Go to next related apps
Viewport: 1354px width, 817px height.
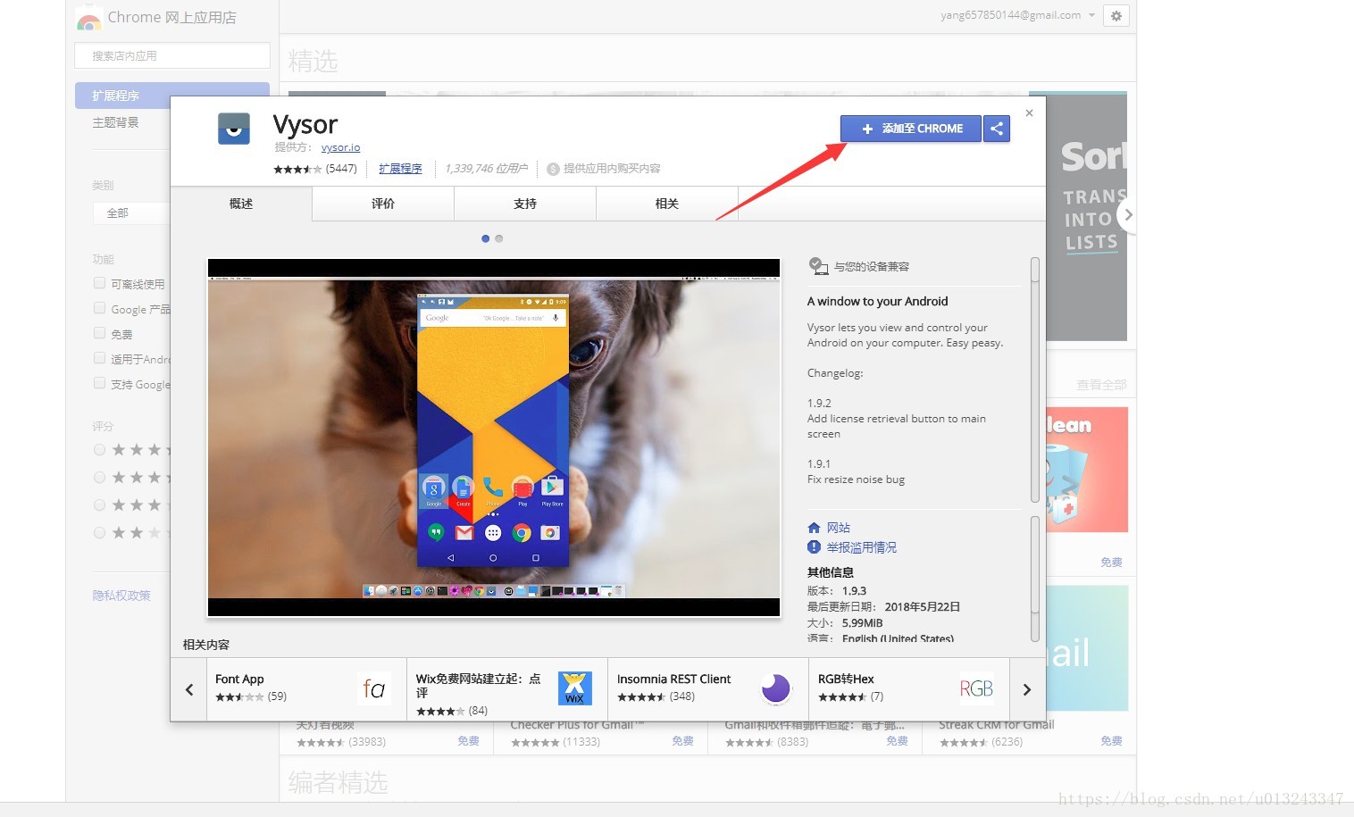1027,689
